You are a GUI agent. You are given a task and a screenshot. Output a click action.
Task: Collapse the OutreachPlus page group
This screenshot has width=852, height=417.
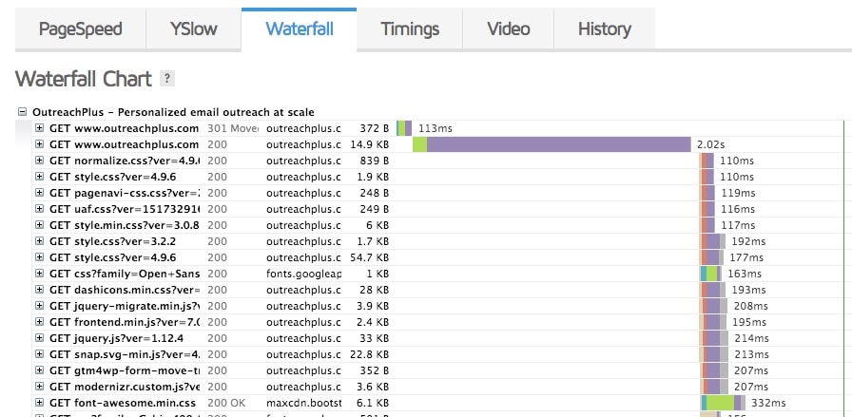point(23,112)
